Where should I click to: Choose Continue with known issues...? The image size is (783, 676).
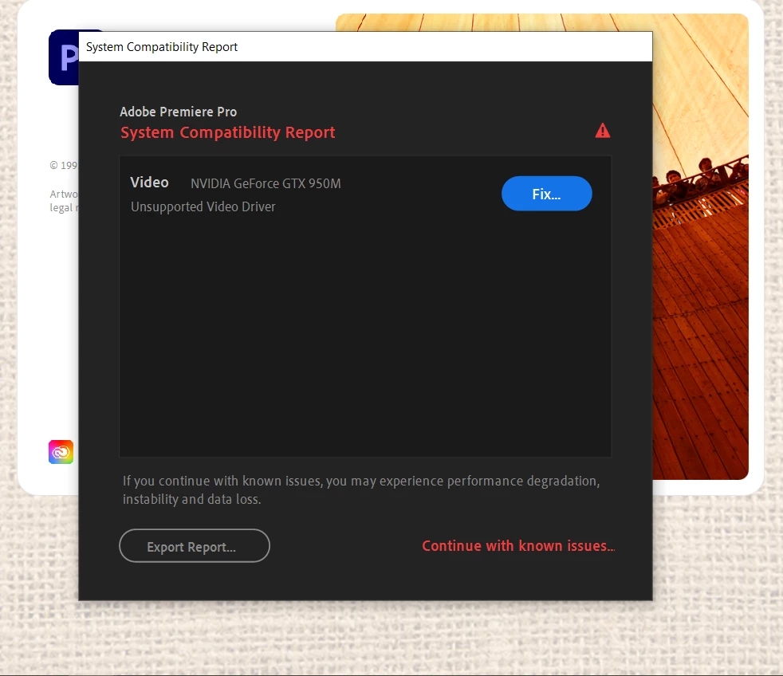pos(518,546)
